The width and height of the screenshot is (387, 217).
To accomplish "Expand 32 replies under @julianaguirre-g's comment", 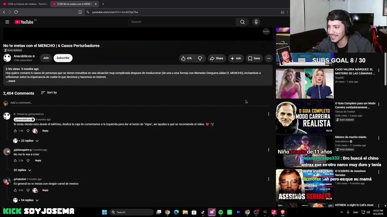I will pos(22,170).
